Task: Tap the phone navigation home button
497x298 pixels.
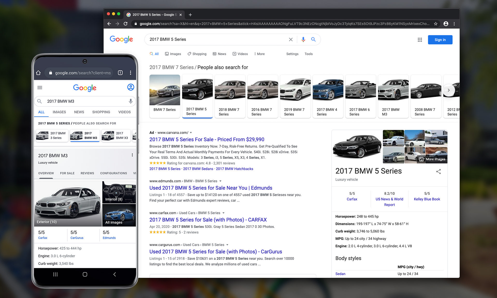Action: (85, 274)
